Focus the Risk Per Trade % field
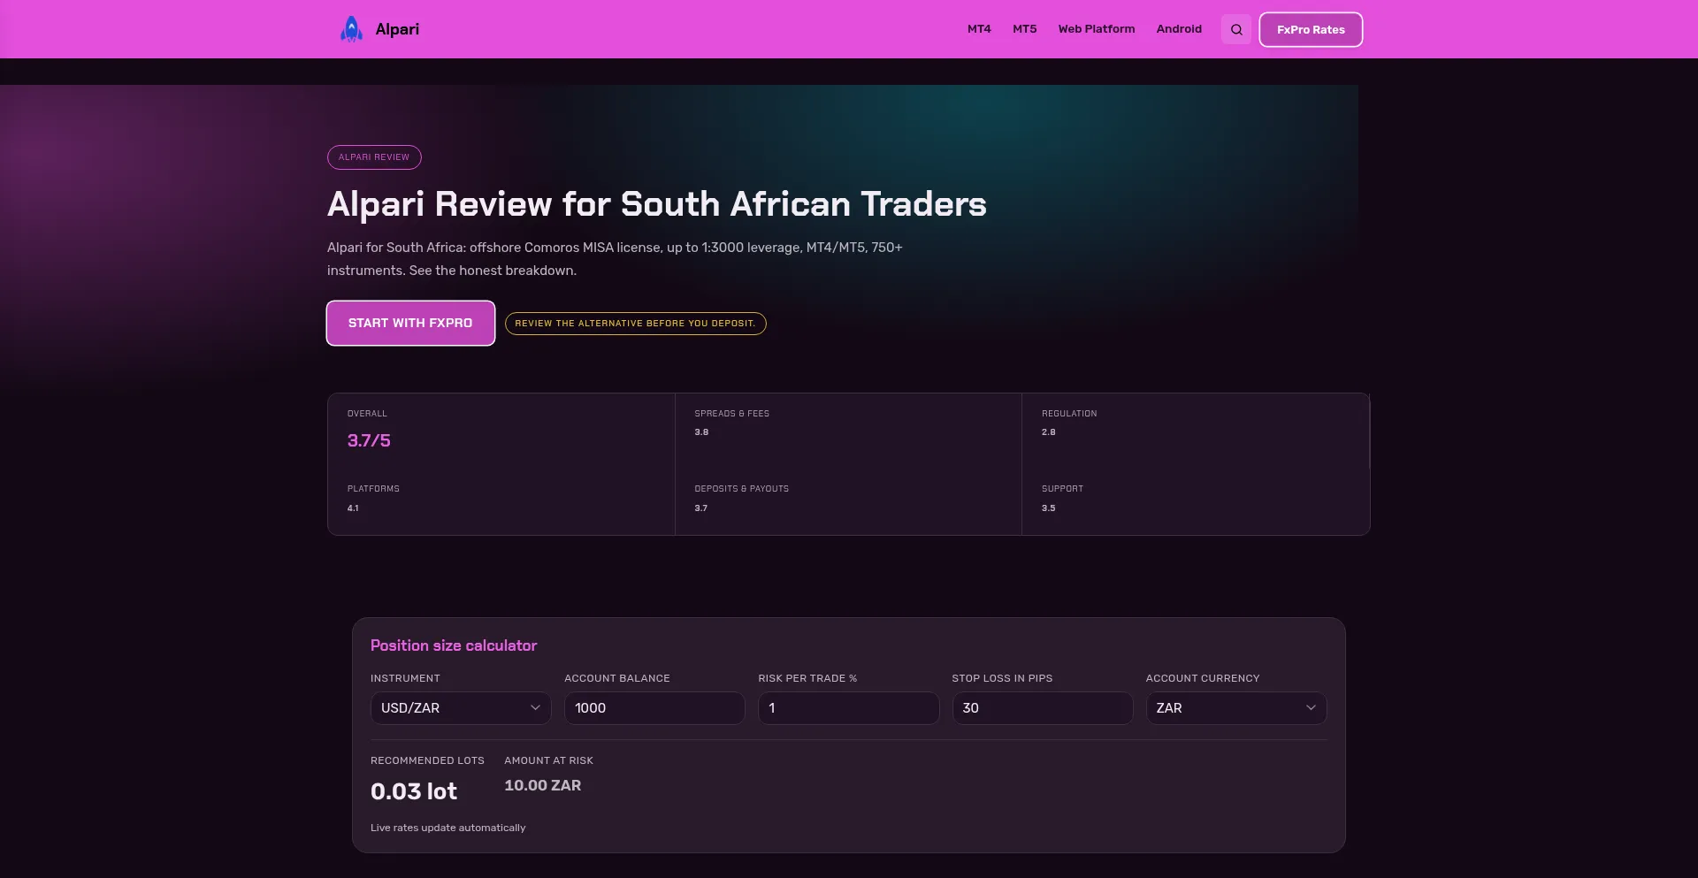This screenshot has width=1698, height=878. click(848, 708)
